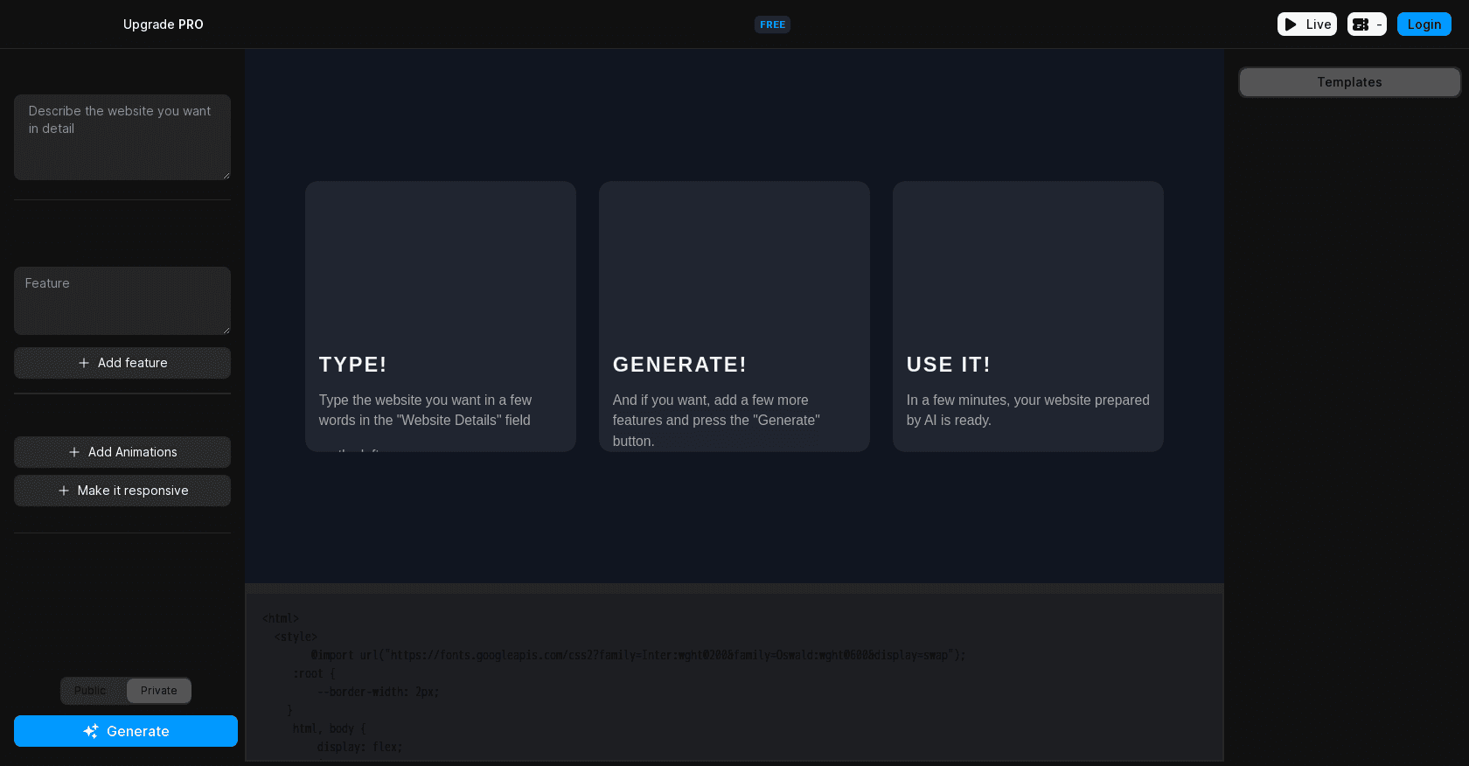Image resolution: width=1469 pixels, height=766 pixels.
Task: Click the plus icon beside Add feature
Action: click(x=84, y=363)
